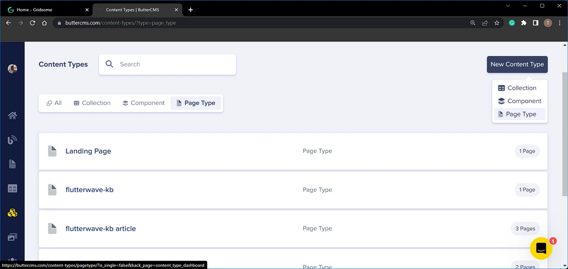Open the Media Library icon in sidebar

click(x=12, y=237)
